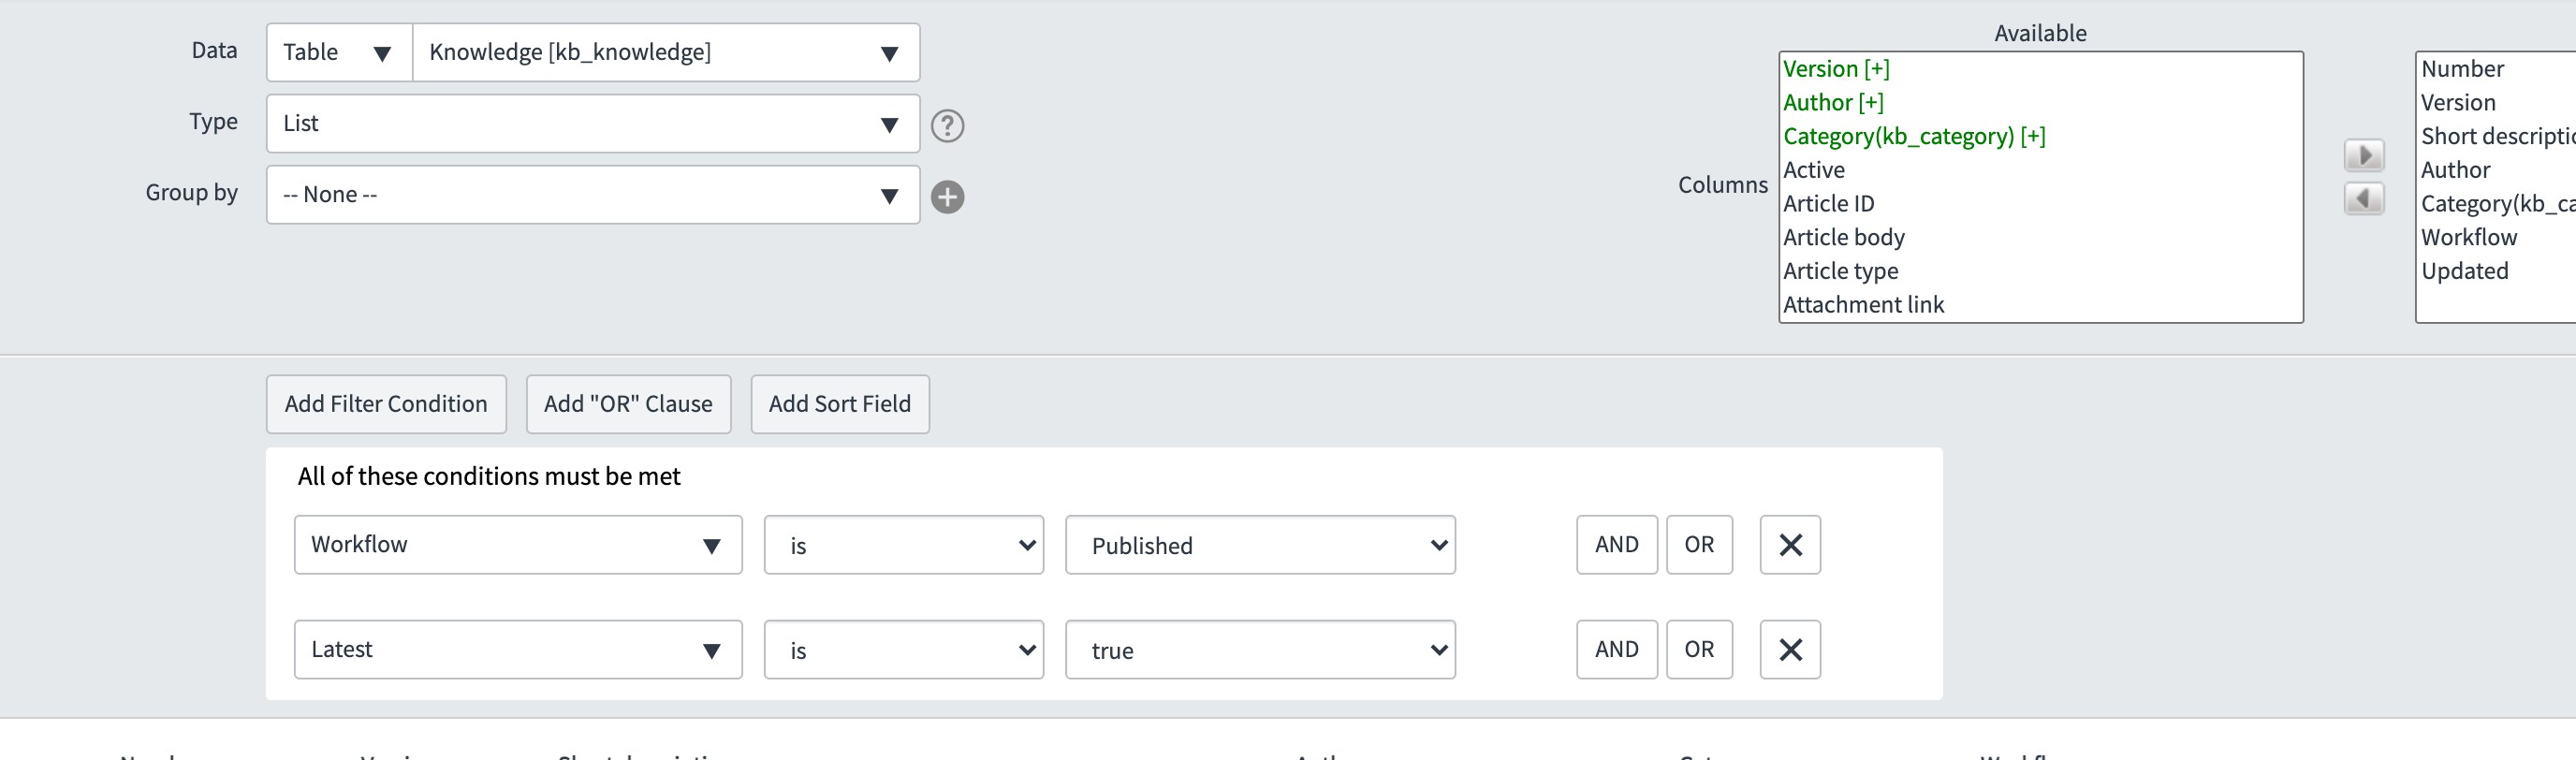
Task: Click the move-left arrow between column lists
Action: click(x=2364, y=198)
